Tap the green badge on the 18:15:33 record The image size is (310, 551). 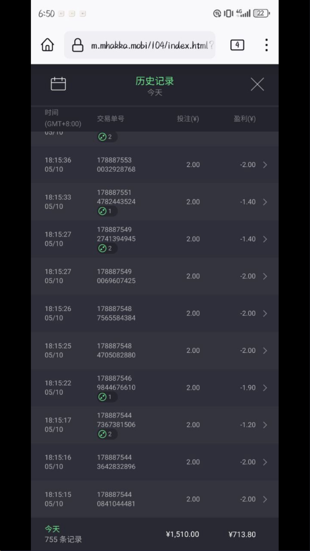pos(105,211)
